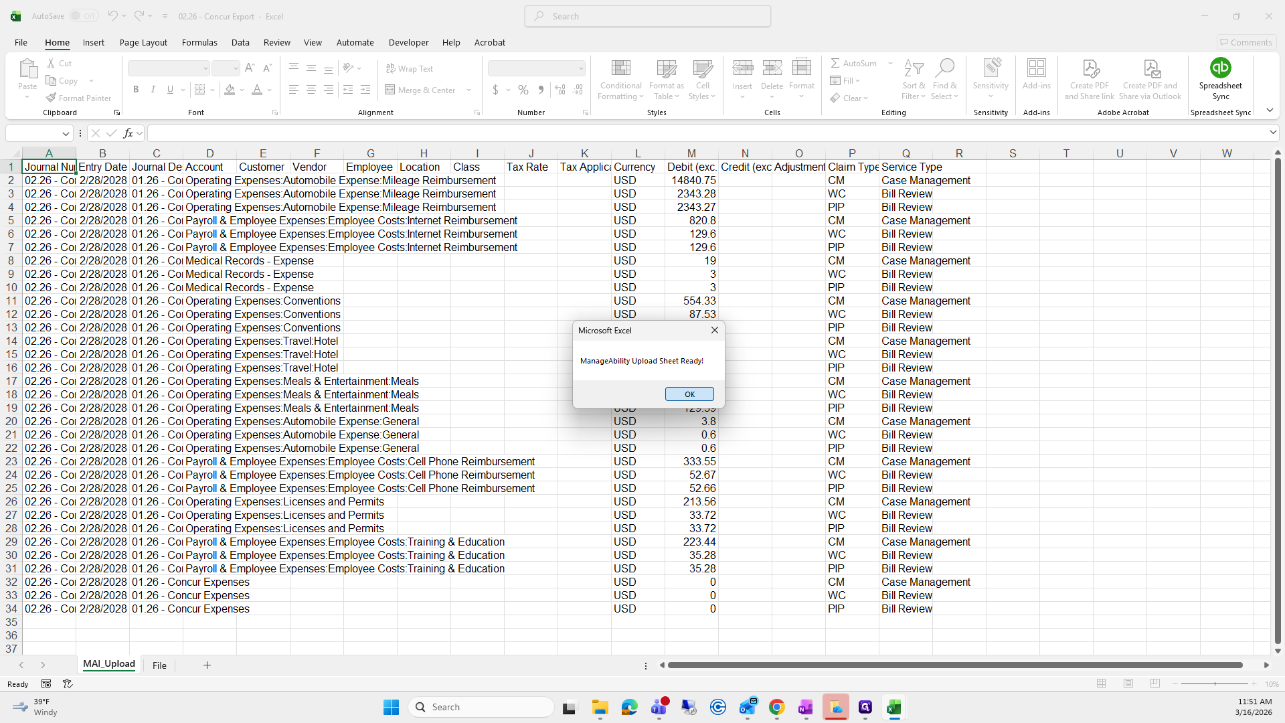Open File Explorer from the taskbar
1285x723 pixels.
click(x=600, y=708)
